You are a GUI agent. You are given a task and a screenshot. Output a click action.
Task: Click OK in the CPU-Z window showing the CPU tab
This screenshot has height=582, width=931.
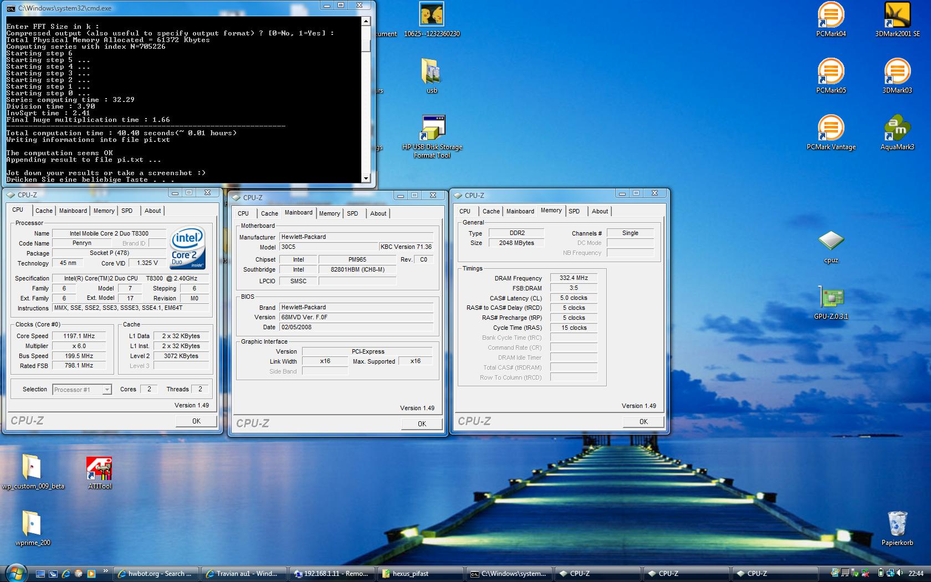[x=196, y=421]
